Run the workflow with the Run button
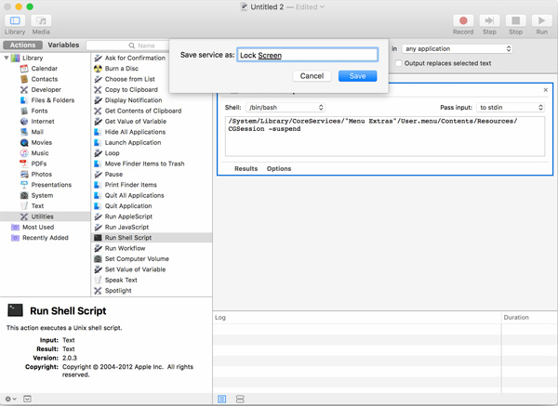The height and width of the screenshot is (406, 558). pyautogui.click(x=541, y=20)
